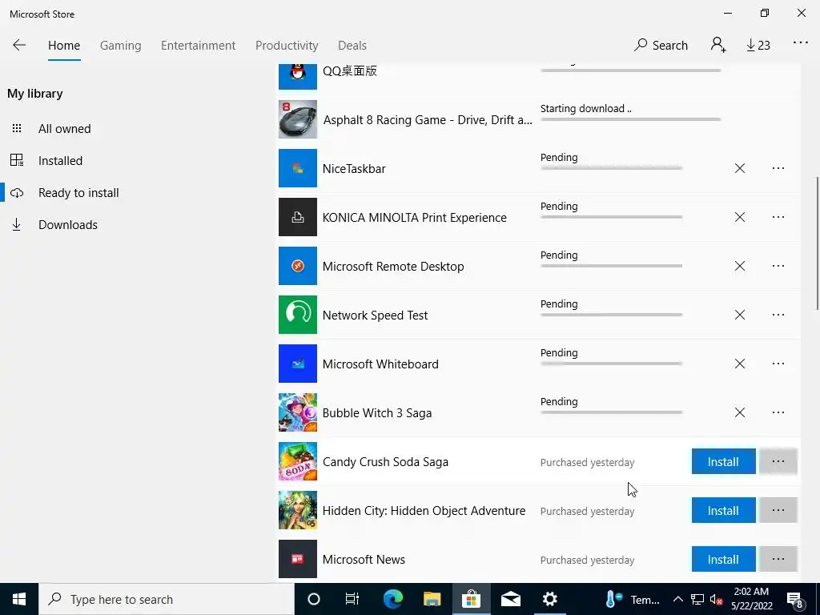The width and height of the screenshot is (820, 615).
Task: Cancel the pending Network Speed Test download
Action: click(x=739, y=314)
